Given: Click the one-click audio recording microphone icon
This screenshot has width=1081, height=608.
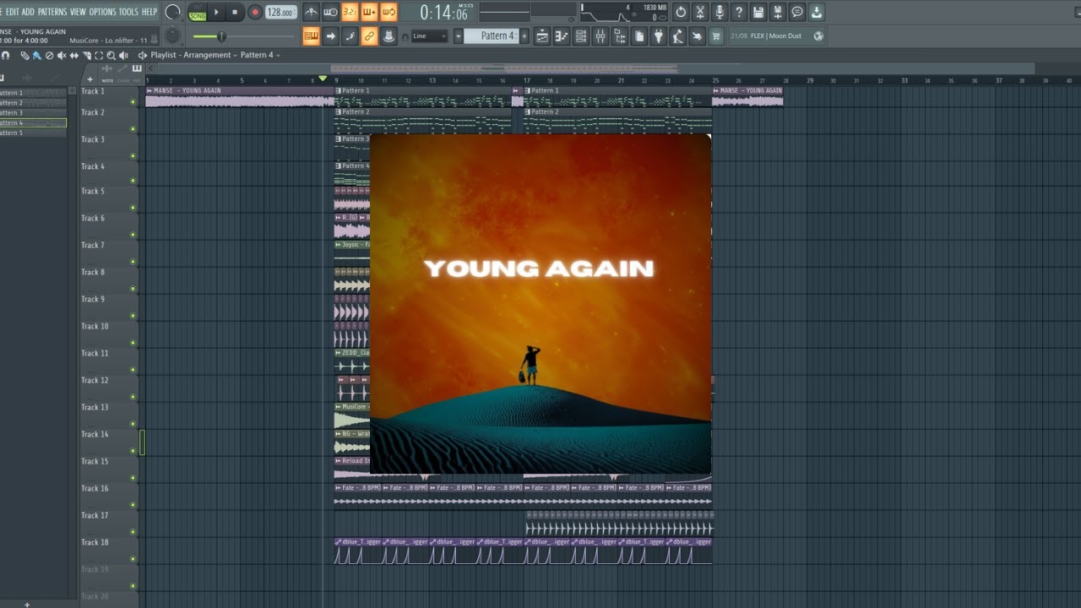Looking at the screenshot, I should (720, 12).
